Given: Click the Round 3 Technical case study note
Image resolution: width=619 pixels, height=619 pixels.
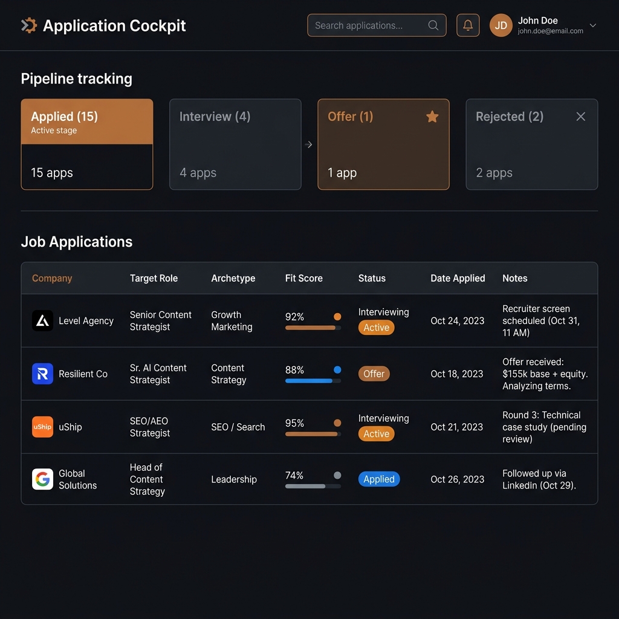Looking at the screenshot, I should [x=544, y=427].
